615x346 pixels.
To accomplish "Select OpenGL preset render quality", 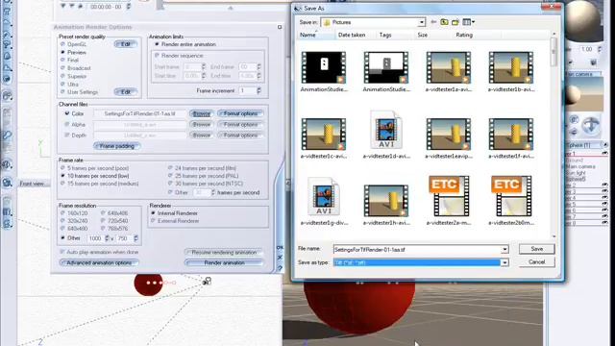I will pyautogui.click(x=73, y=44).
